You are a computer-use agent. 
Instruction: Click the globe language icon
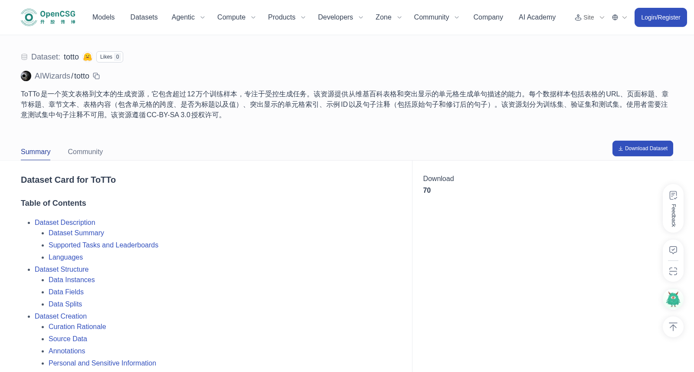[615, 17]
